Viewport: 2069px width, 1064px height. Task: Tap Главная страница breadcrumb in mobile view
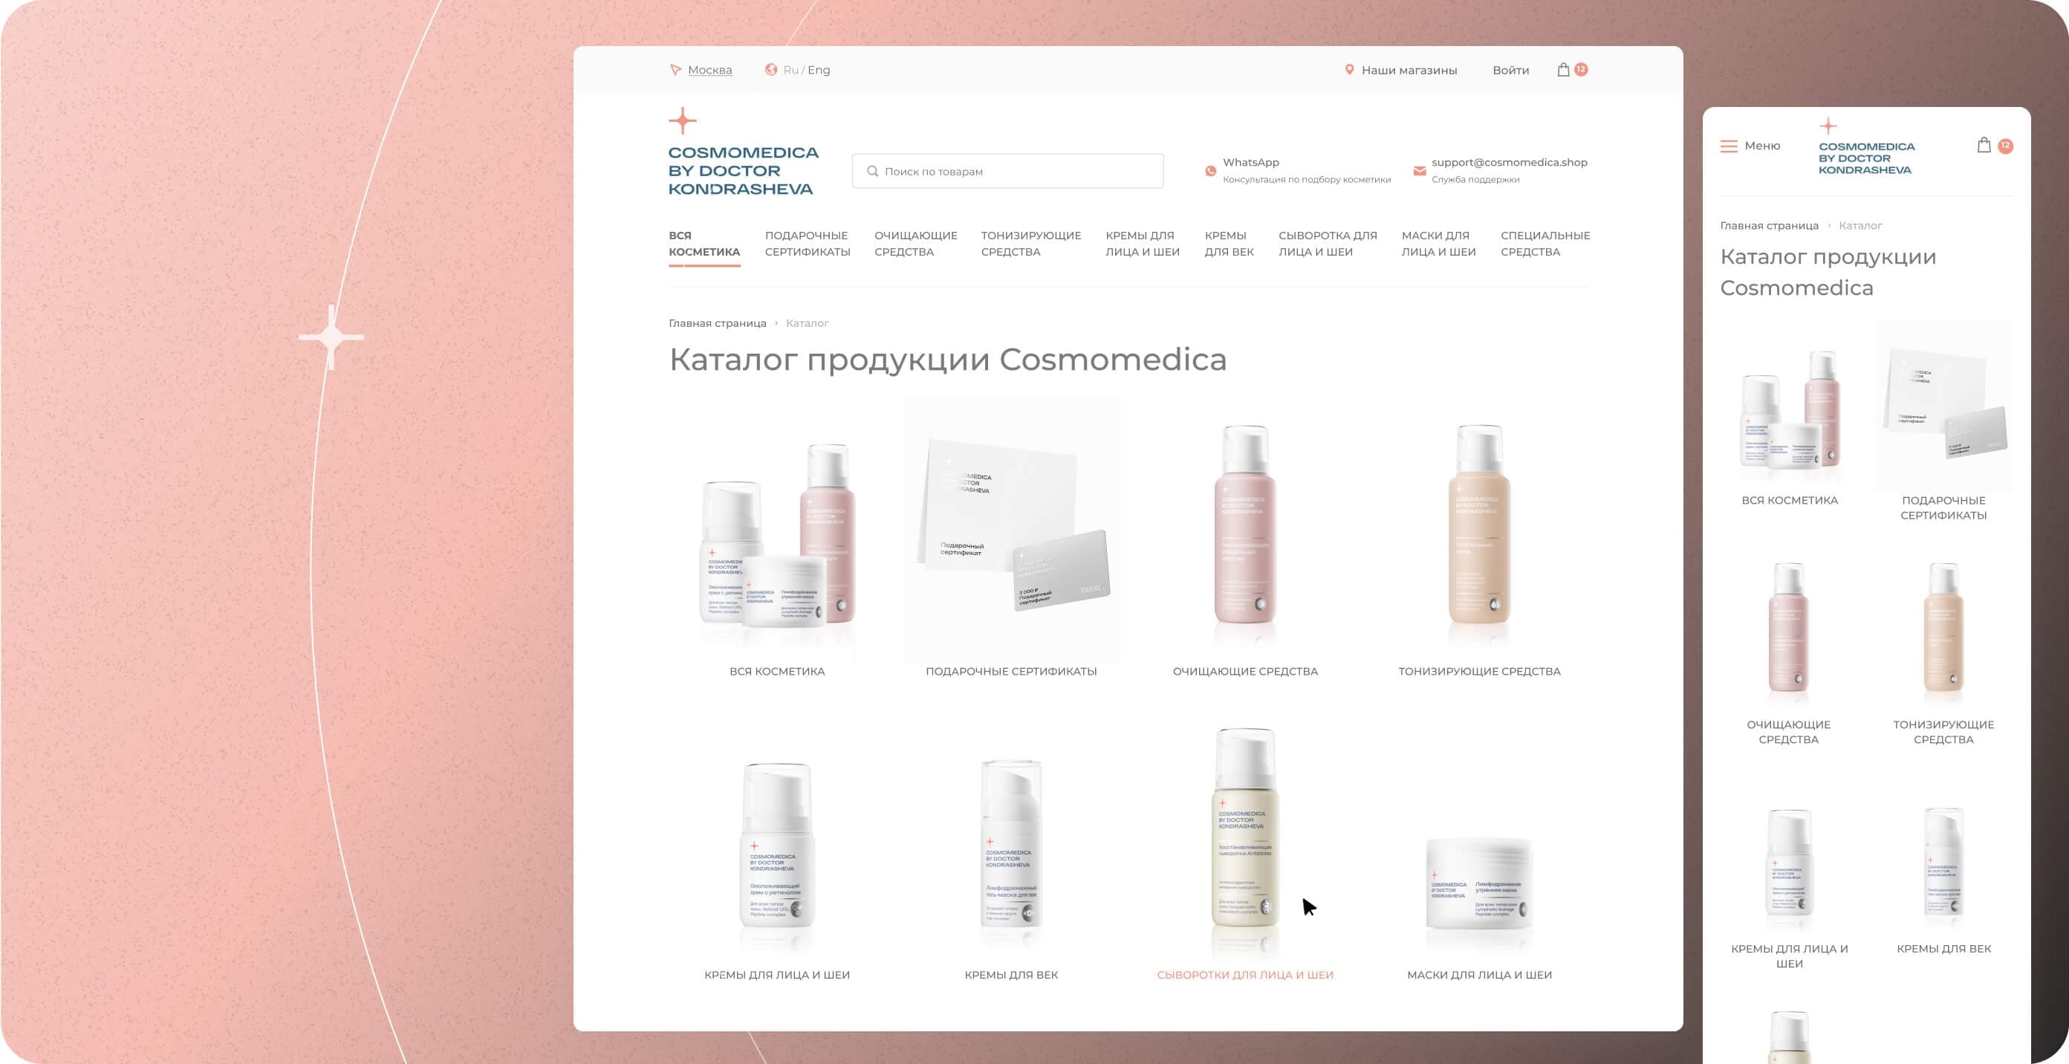tap(1770, 226)
